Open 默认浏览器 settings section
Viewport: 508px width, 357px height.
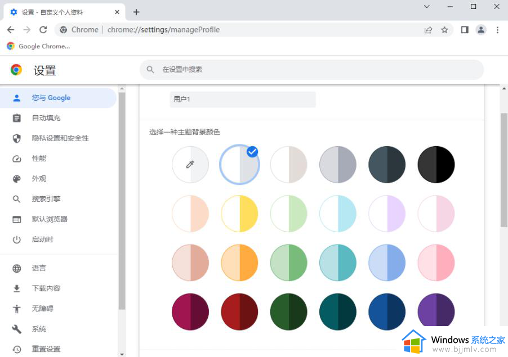(59, 219)
